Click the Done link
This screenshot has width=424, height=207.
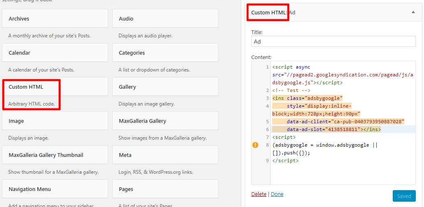tap(277, 194)
